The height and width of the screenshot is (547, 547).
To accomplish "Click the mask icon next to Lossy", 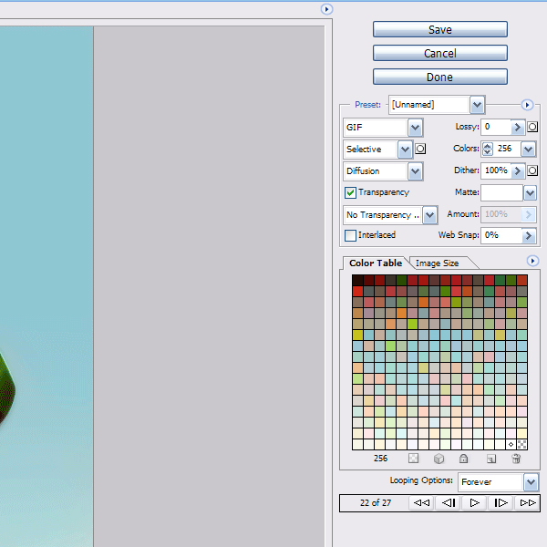I will [x=532, y=127].
